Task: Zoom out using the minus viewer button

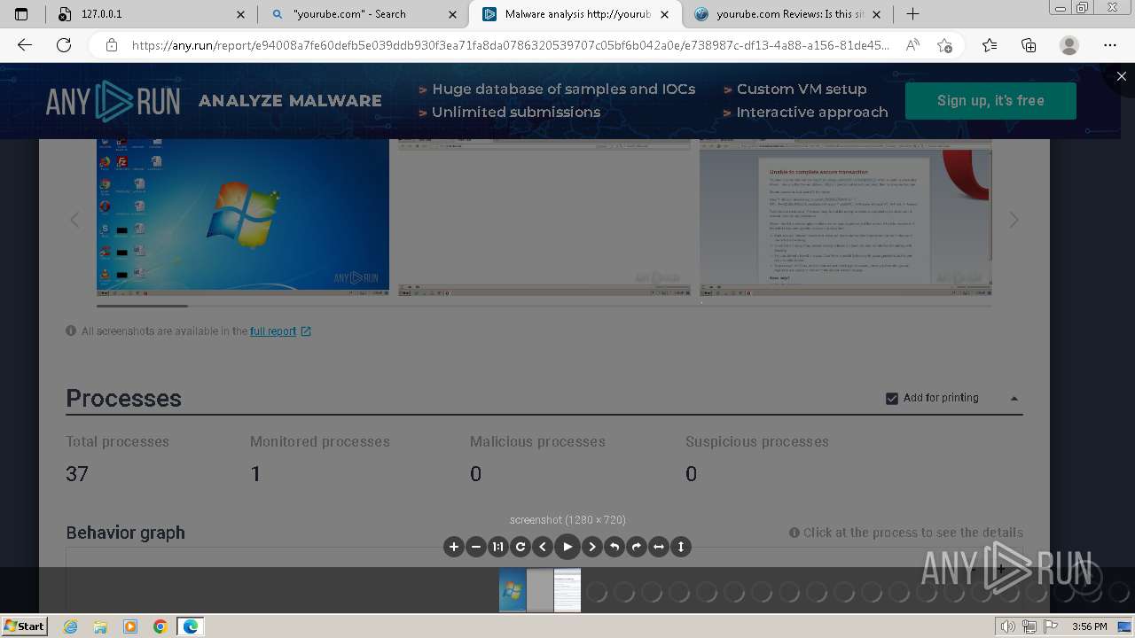Action: [476, 547]
